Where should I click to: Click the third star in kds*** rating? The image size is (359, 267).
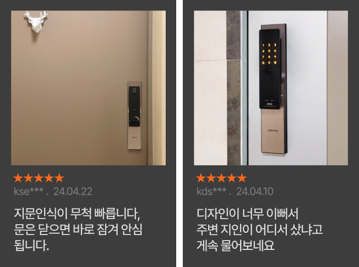[221, 178]
